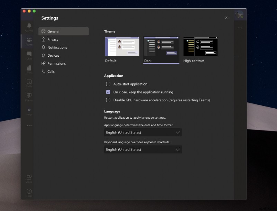
Task: Open the Shifts icon
Action: click(29, 83)
